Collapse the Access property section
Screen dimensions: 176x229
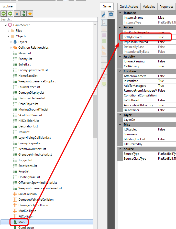coord(120,27)
